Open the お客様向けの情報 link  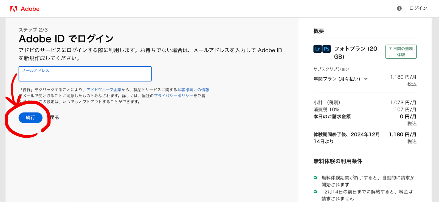193,90
